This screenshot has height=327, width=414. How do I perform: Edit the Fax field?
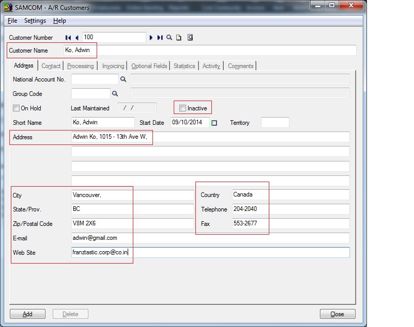pyautogui.click(x=290, y=223)
